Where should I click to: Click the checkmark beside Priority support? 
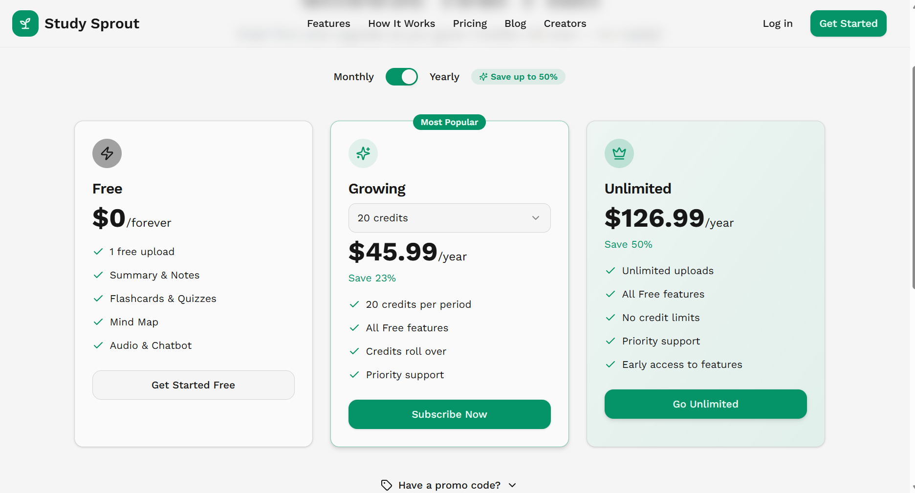pyautogui.click(x=354, y=375)
